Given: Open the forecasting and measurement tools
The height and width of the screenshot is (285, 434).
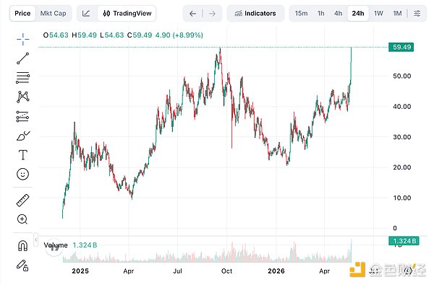Looking at the screenshot, I should click(x=22, y=116).
